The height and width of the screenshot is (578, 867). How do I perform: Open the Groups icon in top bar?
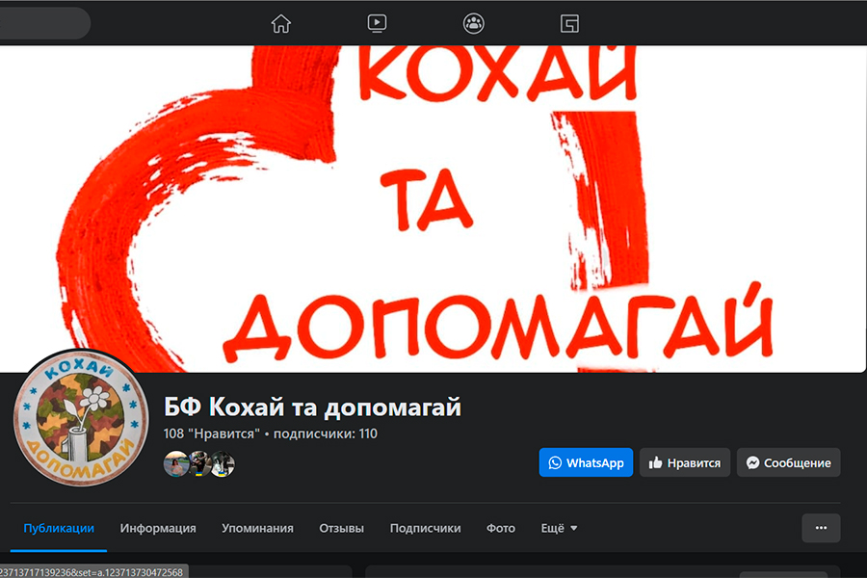473,23
